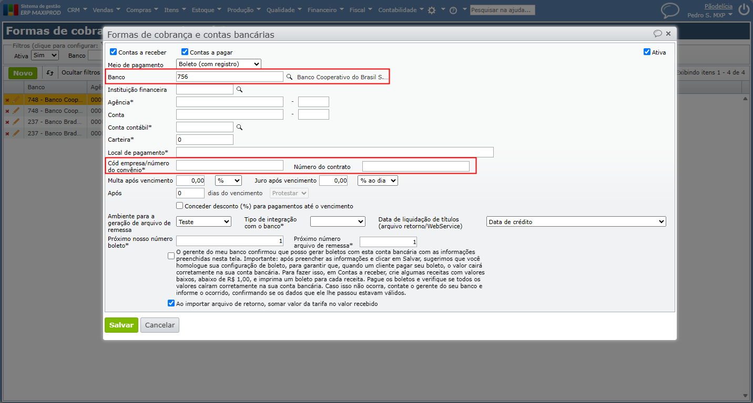Image resolution: width=753 pixels, height=403 pixels.
Task: Open the Fiscal menu
Action: coord(361,10)
